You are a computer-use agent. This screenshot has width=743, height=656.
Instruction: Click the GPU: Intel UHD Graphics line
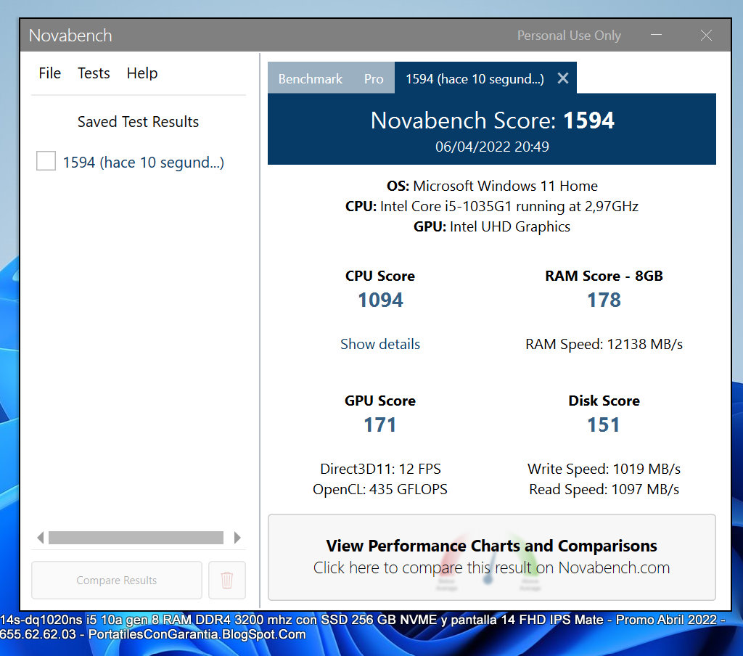tap(492, 226)
